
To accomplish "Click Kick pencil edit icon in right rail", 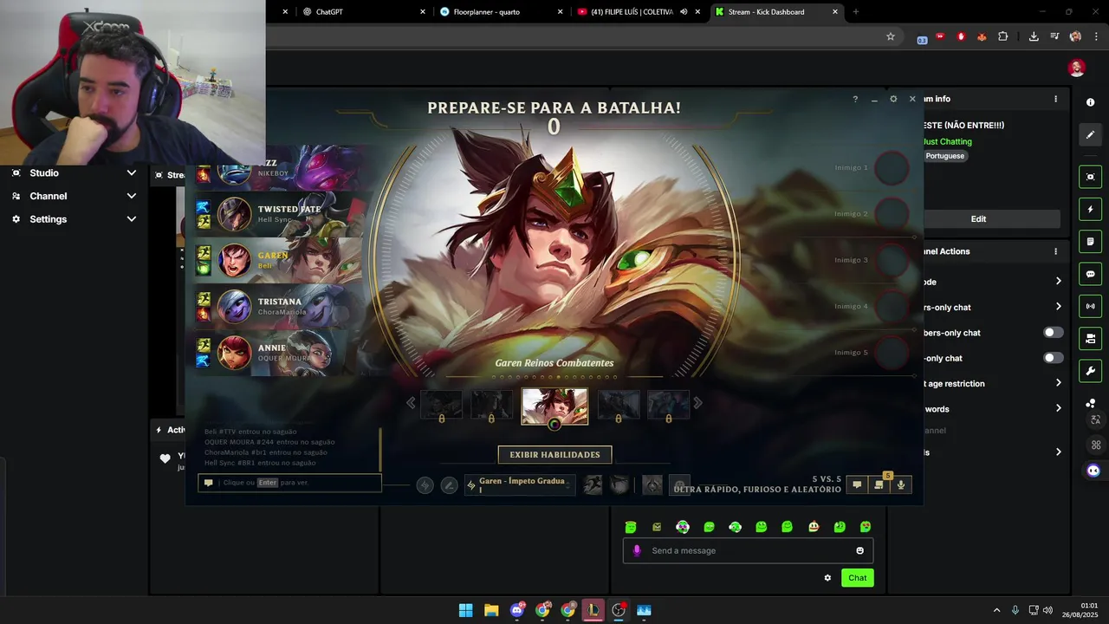I will click(1090, 135).
